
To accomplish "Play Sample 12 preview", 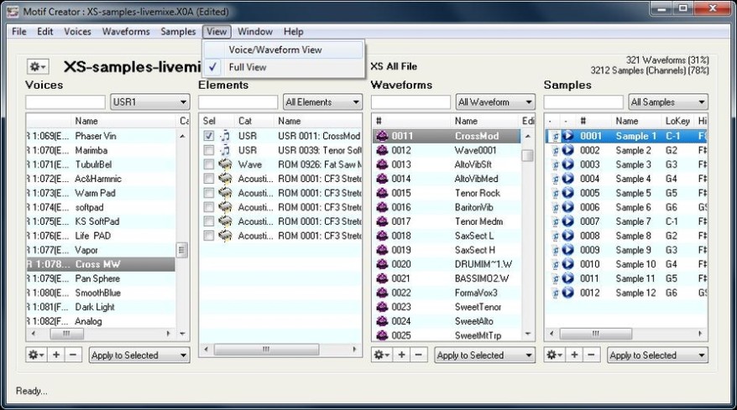I will 567,293.
